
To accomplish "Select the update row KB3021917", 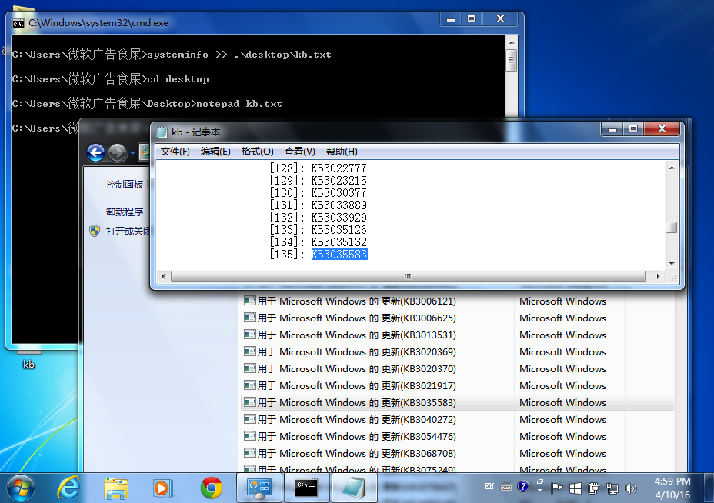I will pos(457,385).
